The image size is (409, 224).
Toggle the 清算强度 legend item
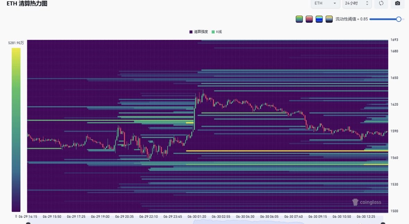click(x=198, y=32)
